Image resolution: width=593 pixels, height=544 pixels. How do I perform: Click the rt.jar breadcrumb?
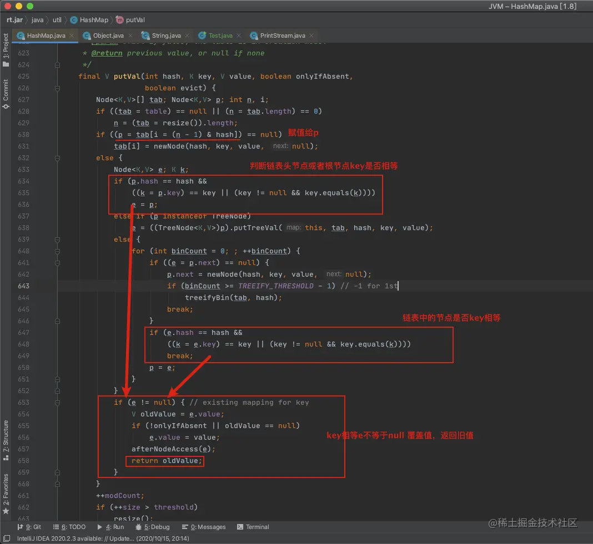(x=15, y=19)
